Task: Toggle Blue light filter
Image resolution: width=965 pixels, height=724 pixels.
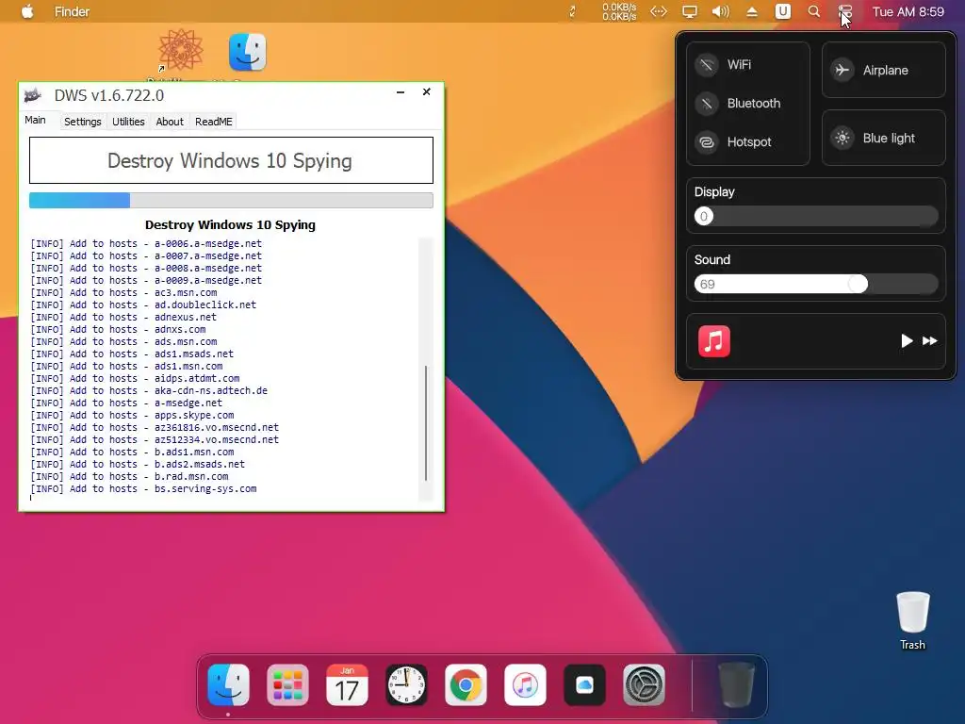Action: tap(884, 138)
